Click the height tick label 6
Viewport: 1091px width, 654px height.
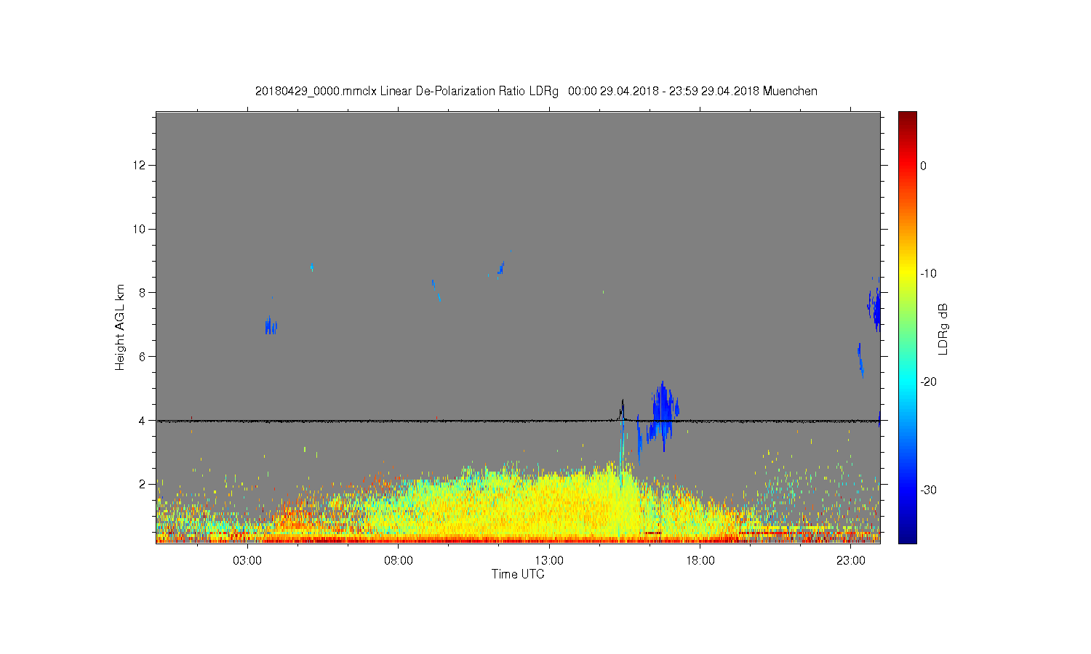click(143, 356)
